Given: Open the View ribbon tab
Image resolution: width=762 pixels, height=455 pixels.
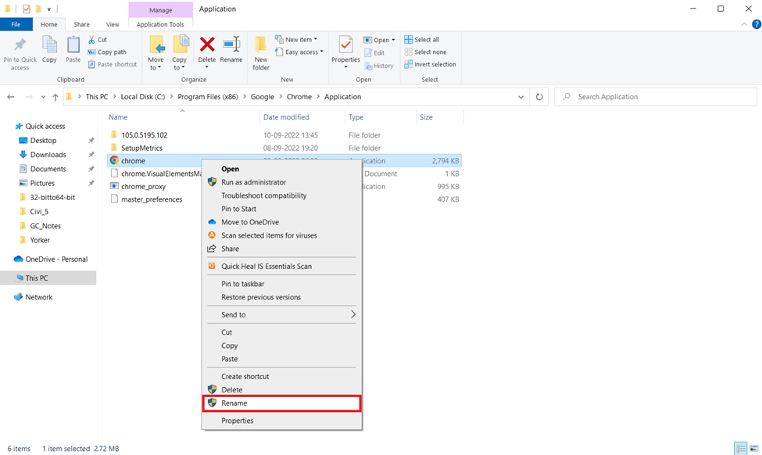Looking at the screenshot, I should 113,24.
